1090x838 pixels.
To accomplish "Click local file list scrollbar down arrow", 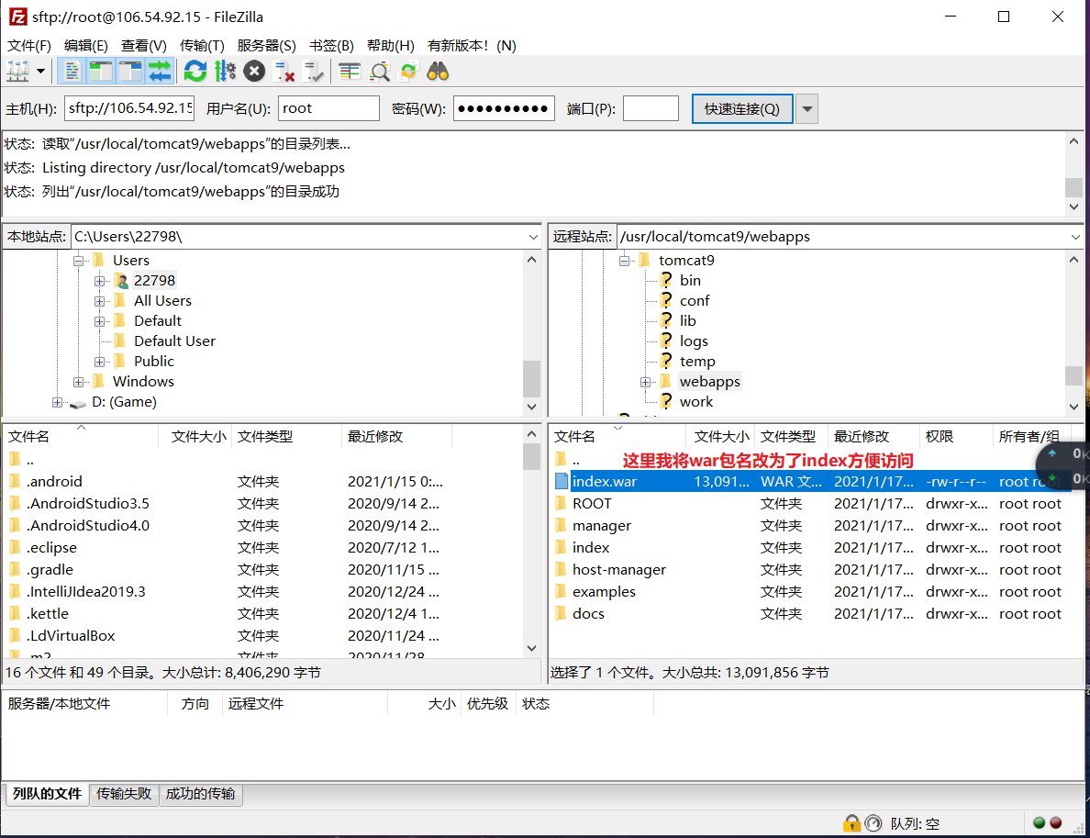I will click(532, 648).
